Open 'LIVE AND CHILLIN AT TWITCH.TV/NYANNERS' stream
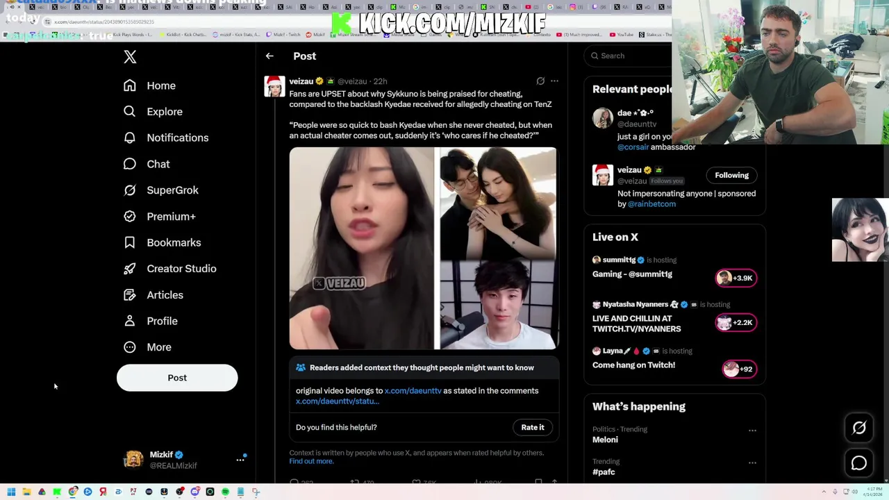 tap(636, 324)
